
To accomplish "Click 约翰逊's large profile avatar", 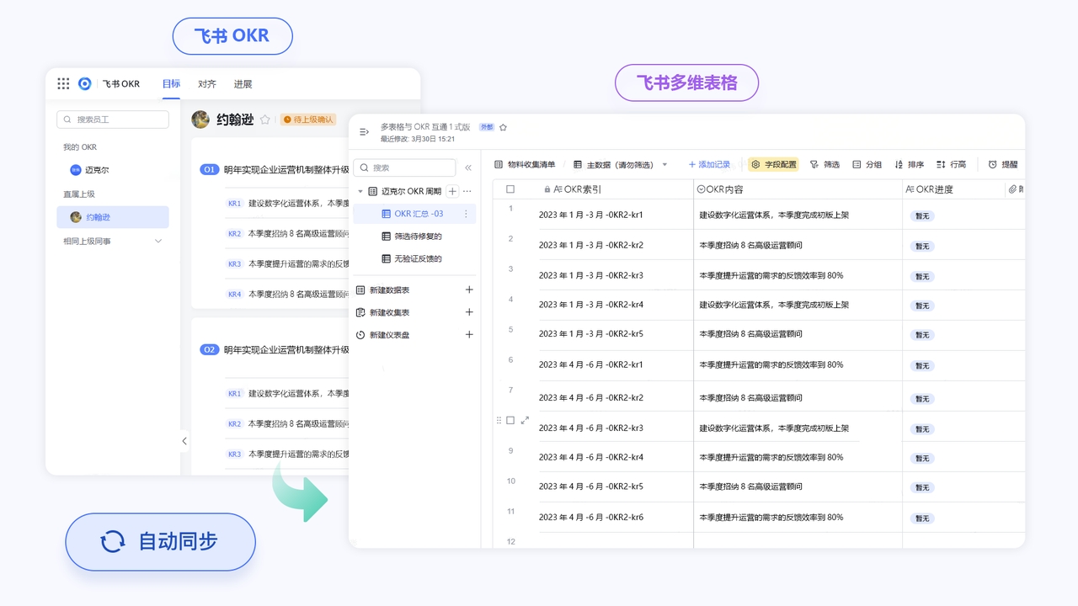I will click(x=200, y=120).
